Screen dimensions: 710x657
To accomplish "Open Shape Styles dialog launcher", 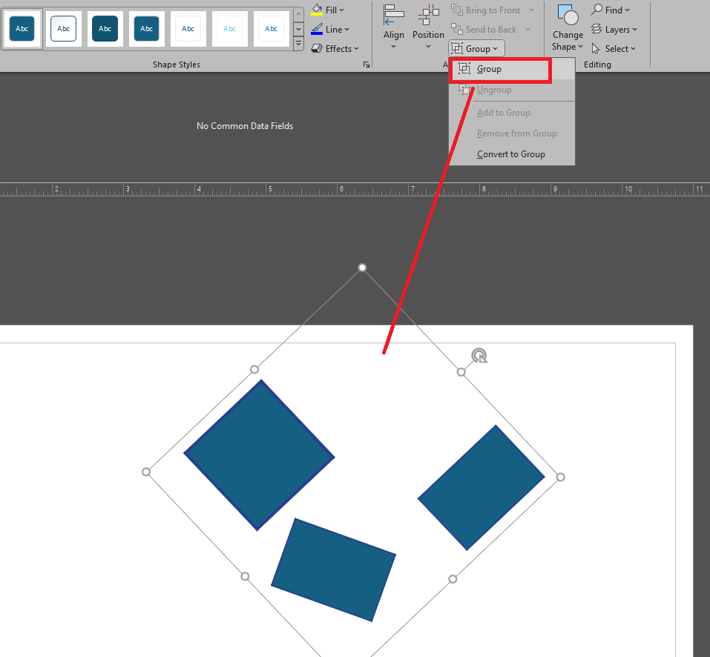I will pos(366,65).
